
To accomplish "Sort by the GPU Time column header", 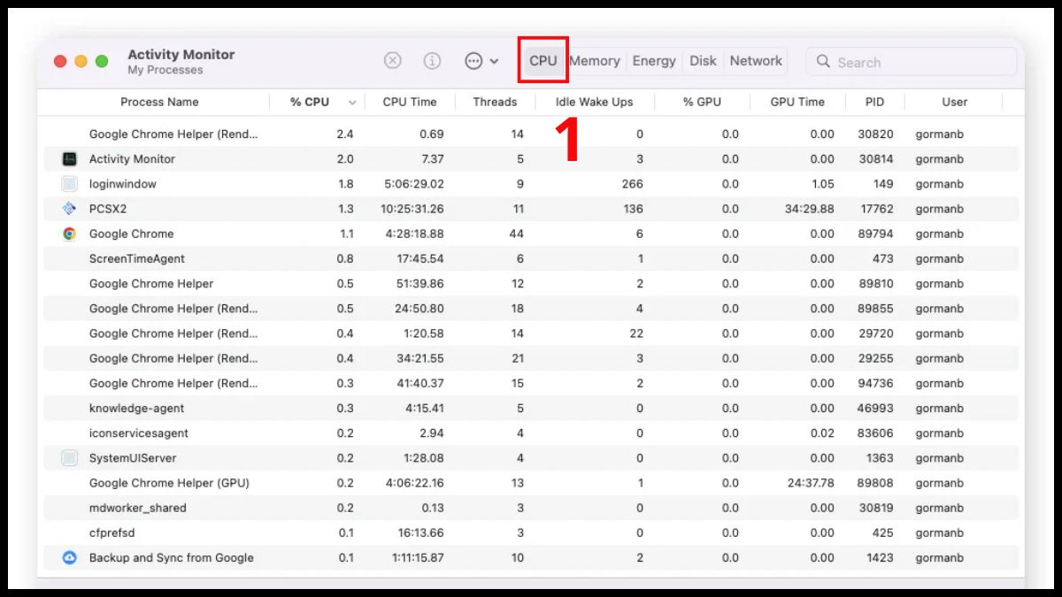I will pos(797,102).
